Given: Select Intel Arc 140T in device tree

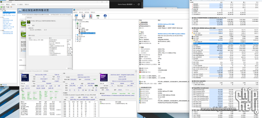Looking at the screenshot, I should point(85,30).
